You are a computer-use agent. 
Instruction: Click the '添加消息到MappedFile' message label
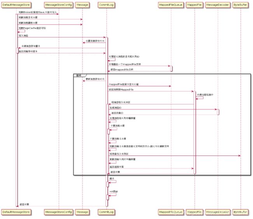[121, 89]
